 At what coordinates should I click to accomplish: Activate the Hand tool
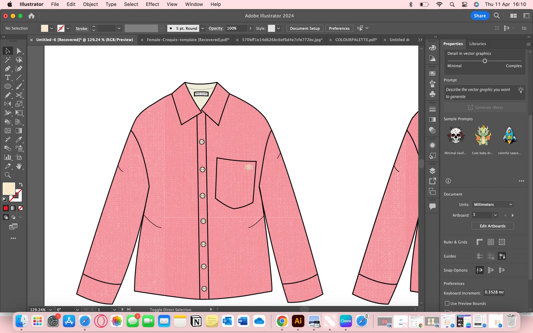coord(19,166)
